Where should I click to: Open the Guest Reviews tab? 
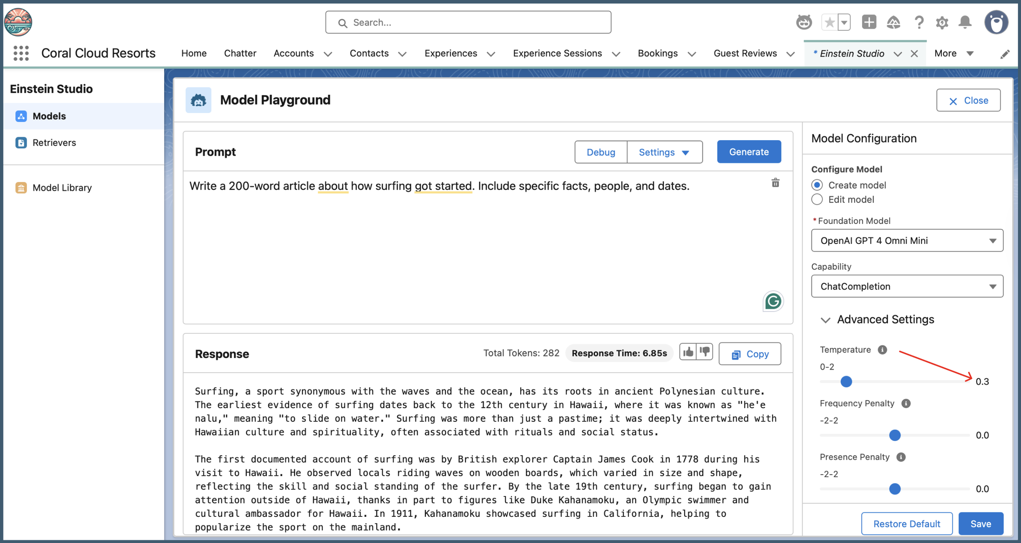[745, 54]
